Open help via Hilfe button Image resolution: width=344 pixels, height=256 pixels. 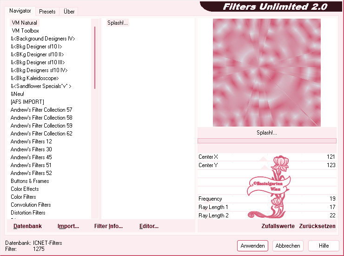tap(324, 246)
